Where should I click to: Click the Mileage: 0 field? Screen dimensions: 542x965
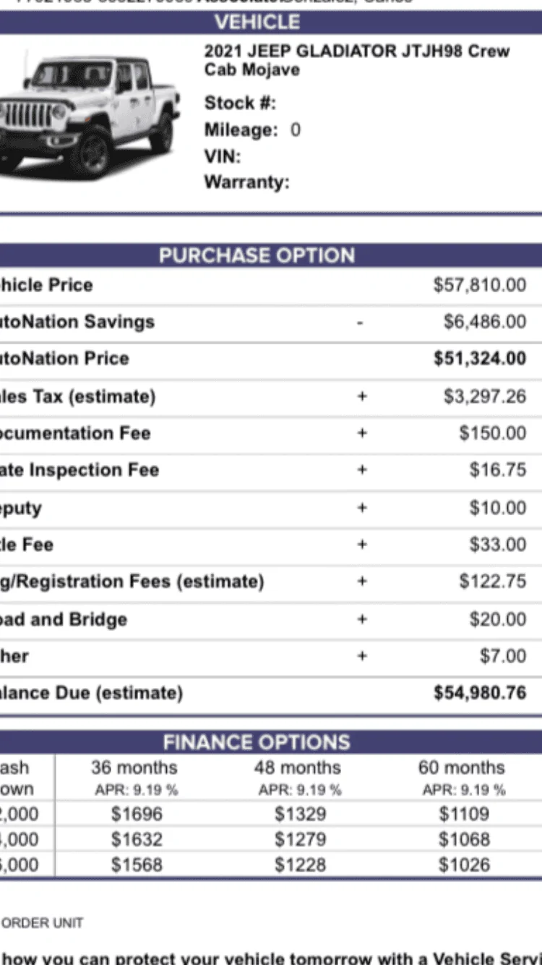[x=252, y=130]
